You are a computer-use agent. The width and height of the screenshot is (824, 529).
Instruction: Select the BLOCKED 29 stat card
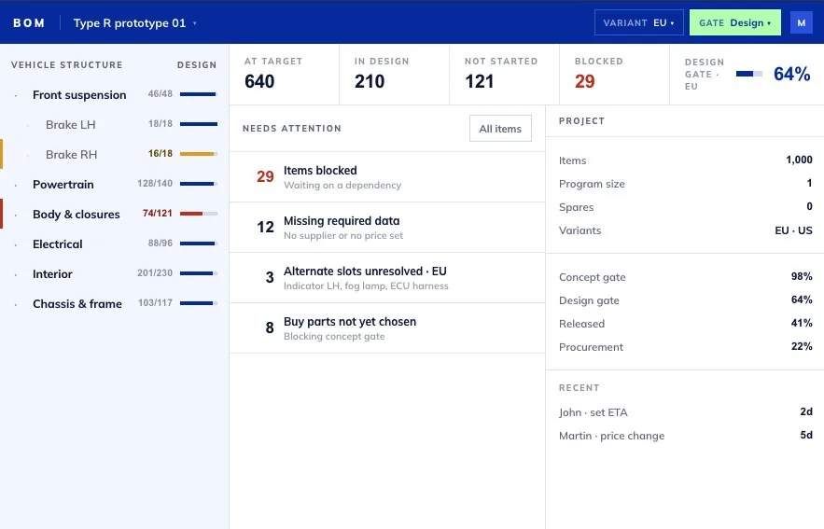(614, 74)
